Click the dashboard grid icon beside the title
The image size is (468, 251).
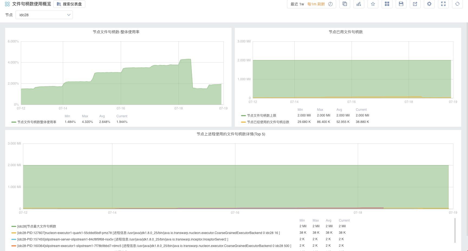pos(7,4)
